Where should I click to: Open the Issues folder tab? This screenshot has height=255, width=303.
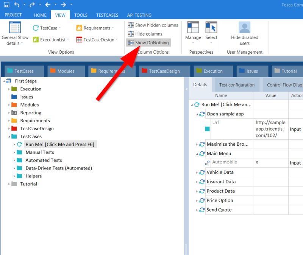coord(252,71)
